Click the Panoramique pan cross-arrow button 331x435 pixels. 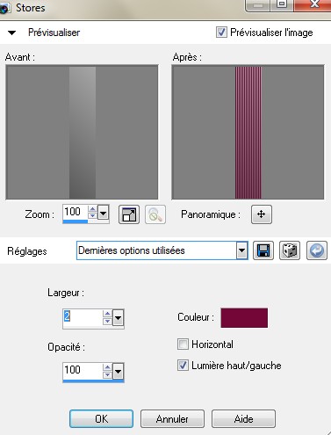[262, 214]
